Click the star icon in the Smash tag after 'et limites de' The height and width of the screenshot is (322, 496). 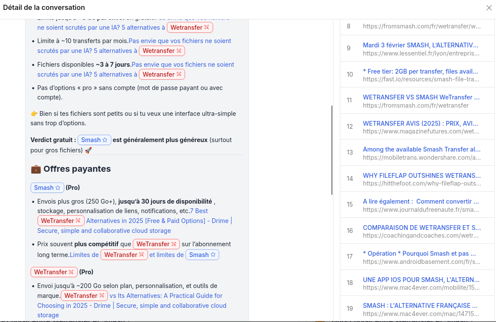tap(213, 254)
